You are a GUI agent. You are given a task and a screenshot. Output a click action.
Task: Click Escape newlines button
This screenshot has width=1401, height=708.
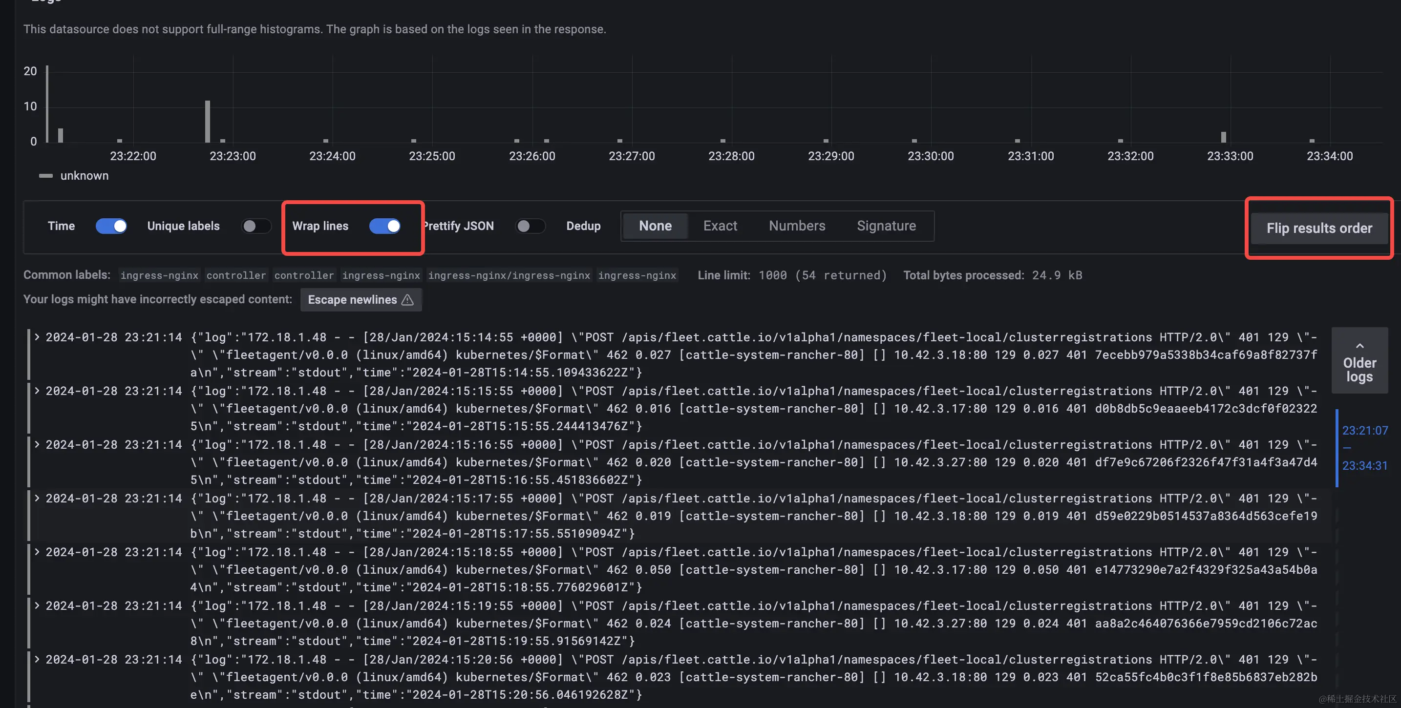pyautogui.click(x=361, y=300)
